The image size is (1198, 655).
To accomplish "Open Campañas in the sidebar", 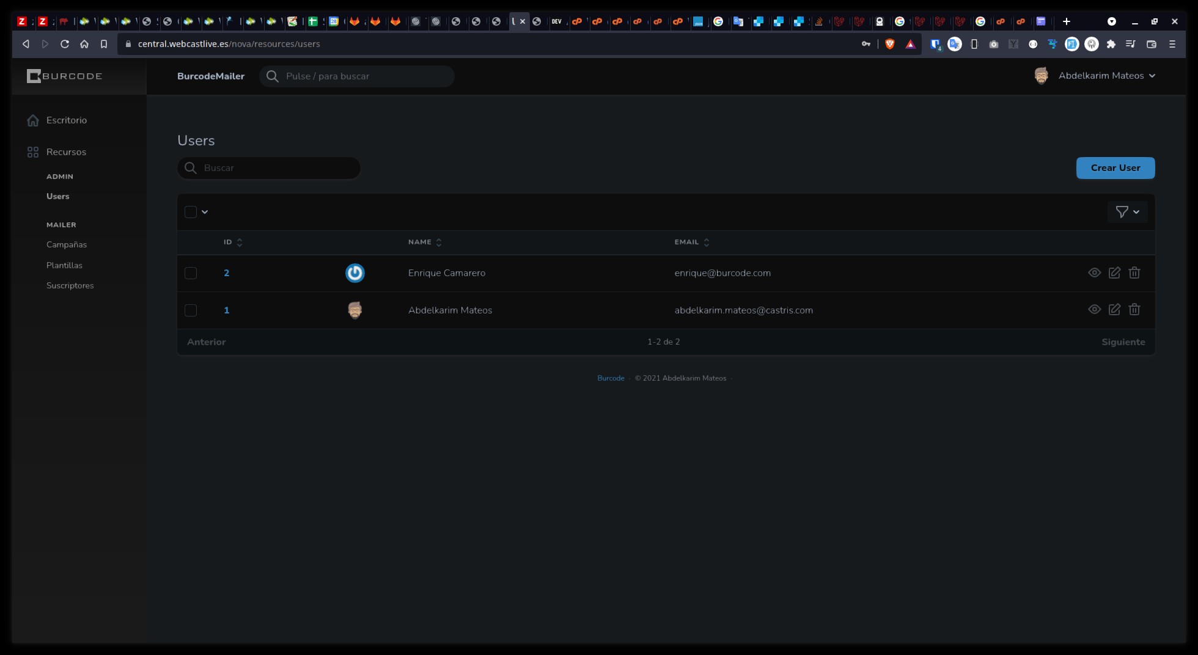I will pos(67,244).
